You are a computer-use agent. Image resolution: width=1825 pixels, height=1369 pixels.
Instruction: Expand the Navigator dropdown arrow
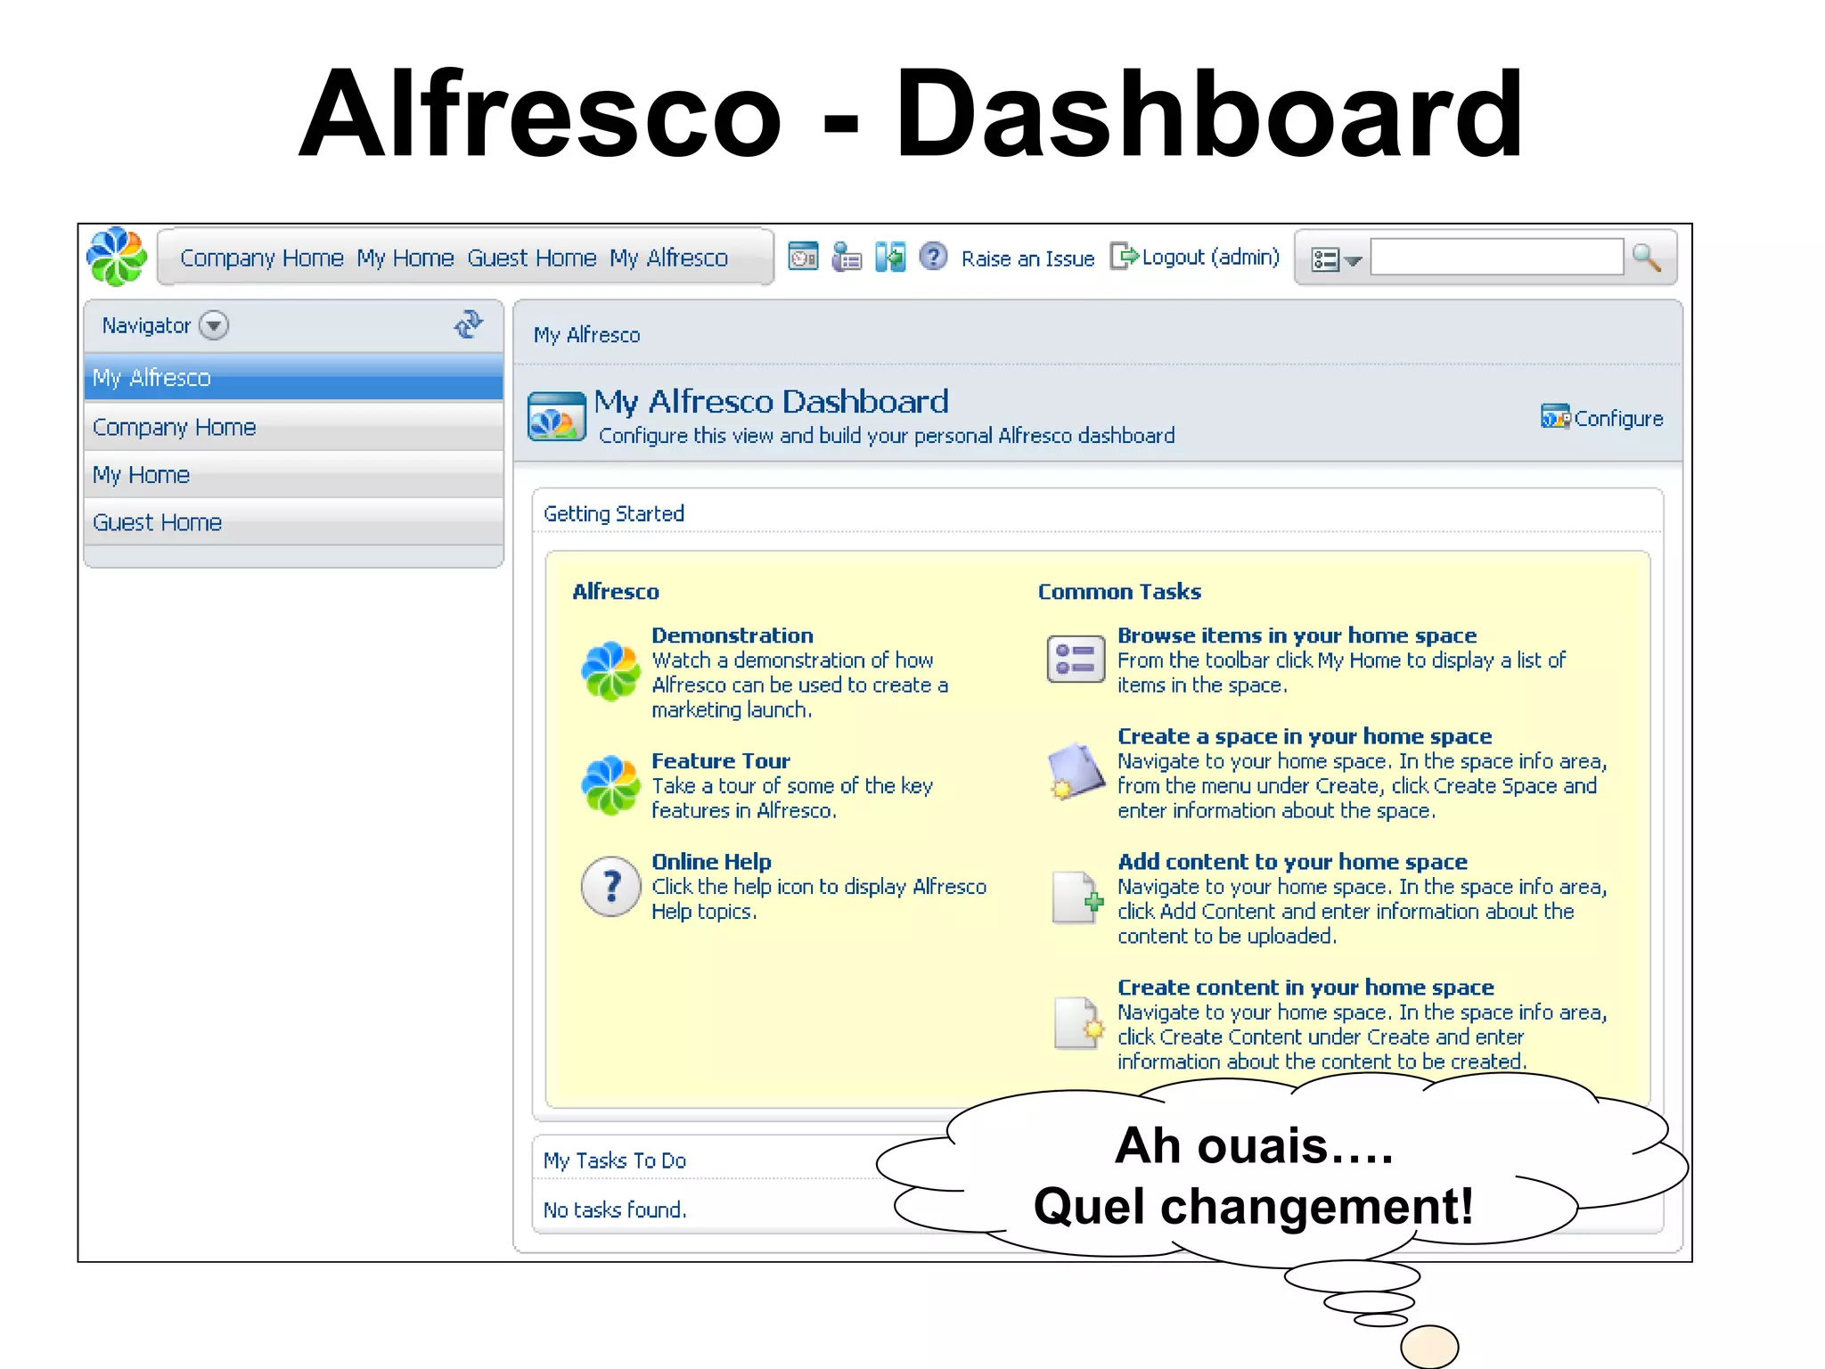[x=214, y=325]
